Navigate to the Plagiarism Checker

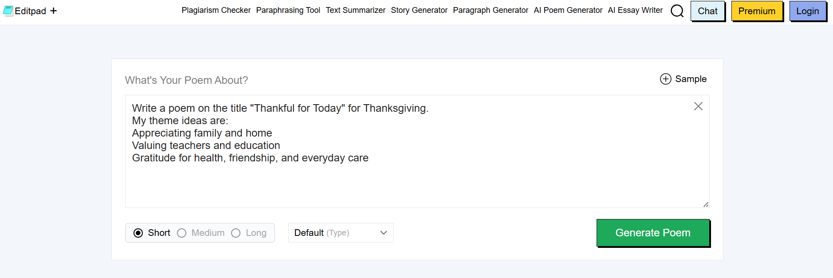click(216, 10)
